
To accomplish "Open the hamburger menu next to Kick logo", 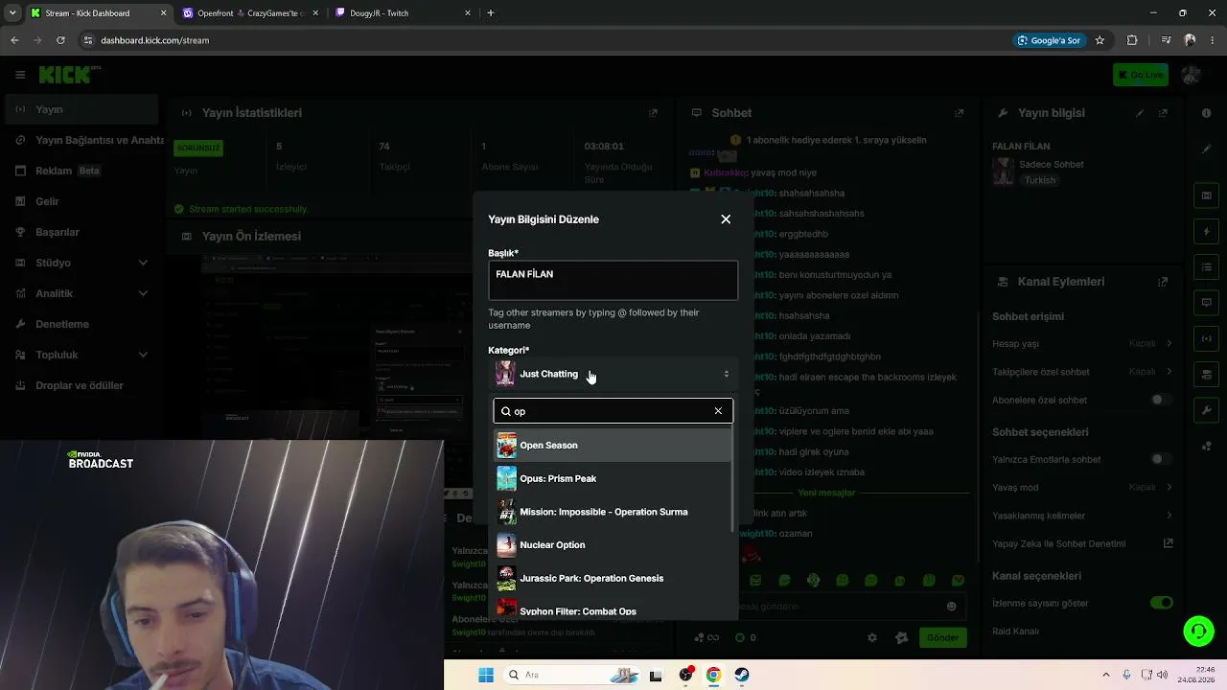I will click(20, 75).
